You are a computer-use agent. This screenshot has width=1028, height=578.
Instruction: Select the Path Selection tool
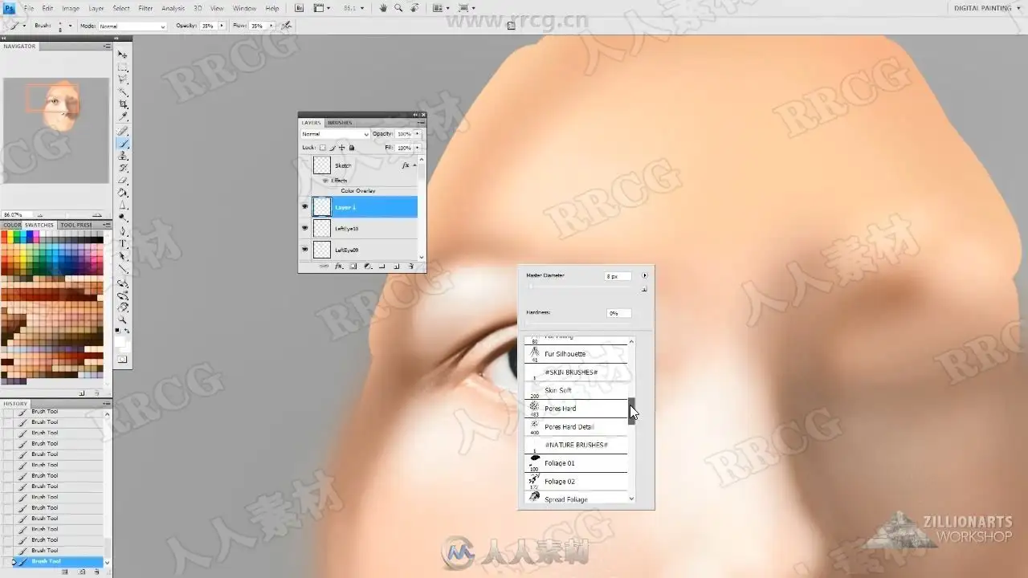tap(123, 257)
